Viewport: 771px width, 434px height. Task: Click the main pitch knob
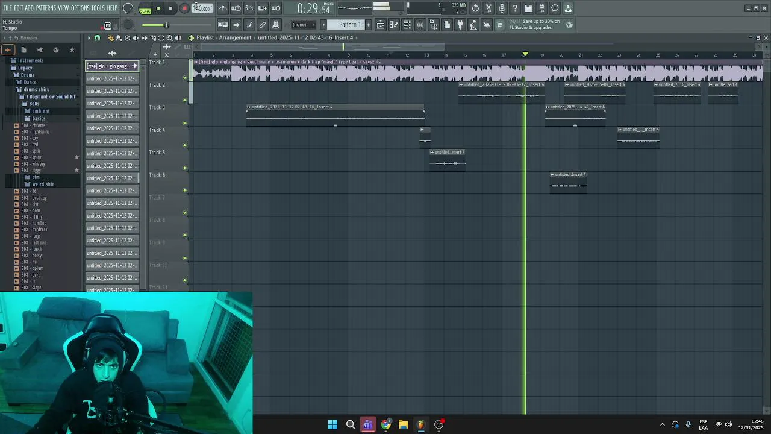128,25
